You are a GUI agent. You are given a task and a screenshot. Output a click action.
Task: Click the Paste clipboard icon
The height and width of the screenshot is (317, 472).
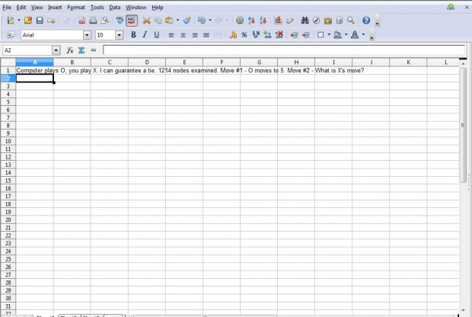tap(170, 21)
